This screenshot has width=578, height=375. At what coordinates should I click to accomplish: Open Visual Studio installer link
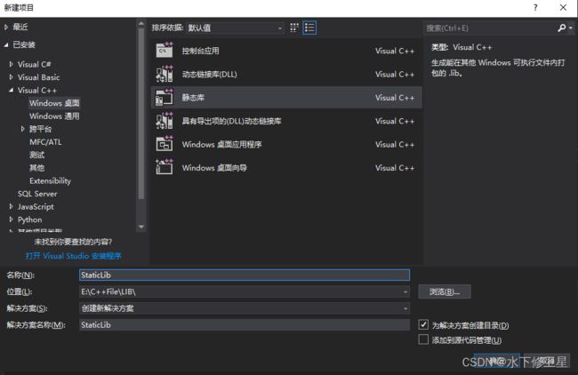point(73,256)
